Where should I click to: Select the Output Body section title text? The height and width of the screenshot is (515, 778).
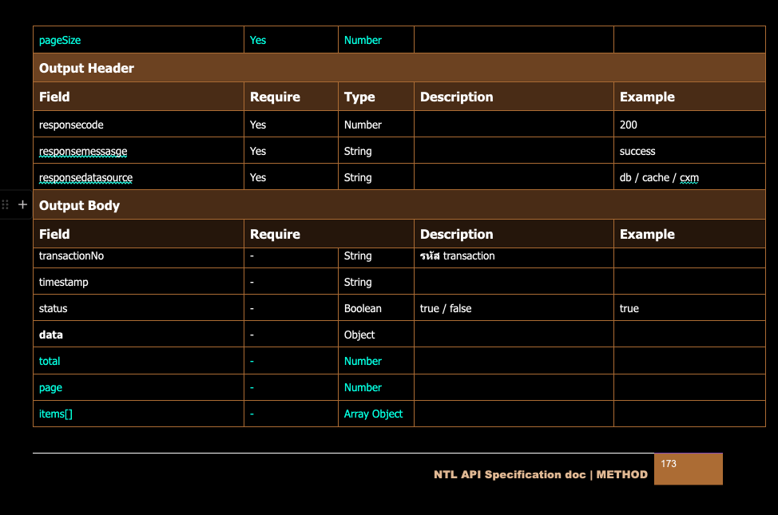coord(79,206)
